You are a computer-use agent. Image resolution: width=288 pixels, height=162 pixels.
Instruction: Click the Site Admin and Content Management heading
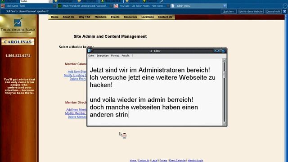click(110, 36)
